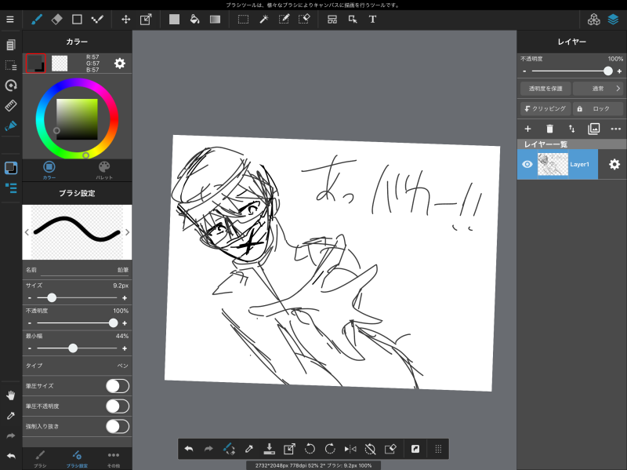Toggle 透明度を保護 option
The width and height of the screenshot is (627, 470).
click(x=545, y=89)
